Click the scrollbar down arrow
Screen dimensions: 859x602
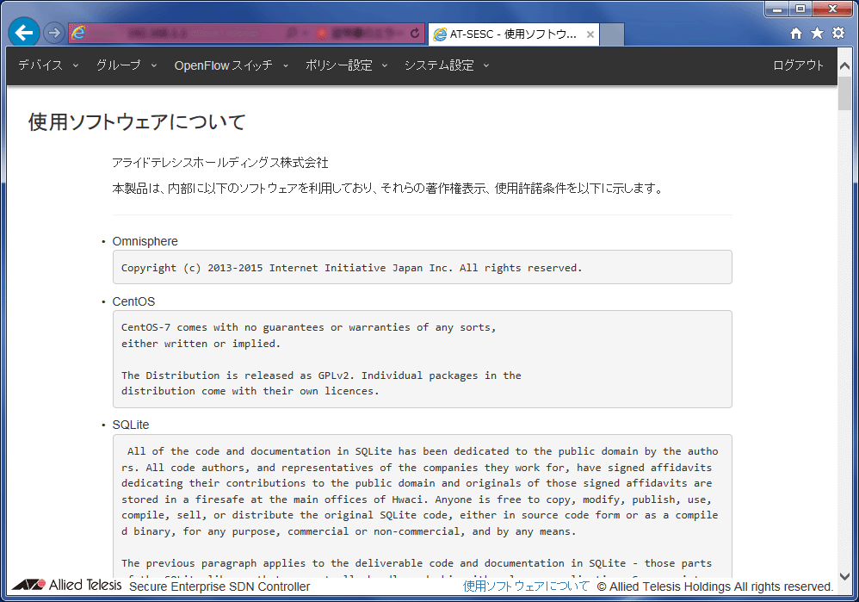pyautogui.click(x=844, y=577)
